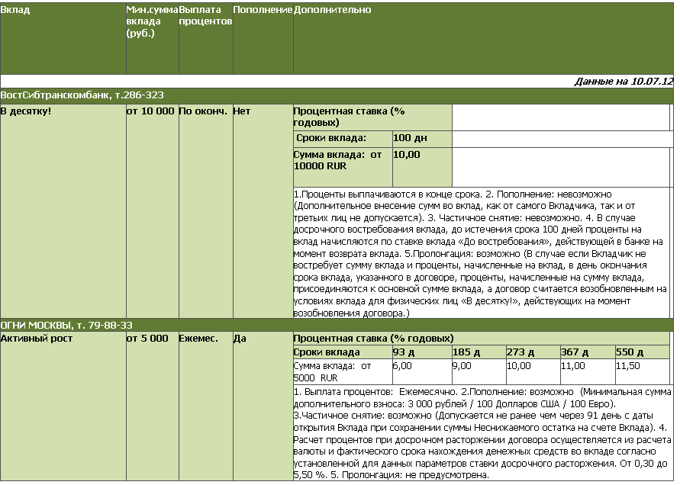Click the "В десятку!" deposit name
This screenshot has width=680, height=485.
[26, 111]
